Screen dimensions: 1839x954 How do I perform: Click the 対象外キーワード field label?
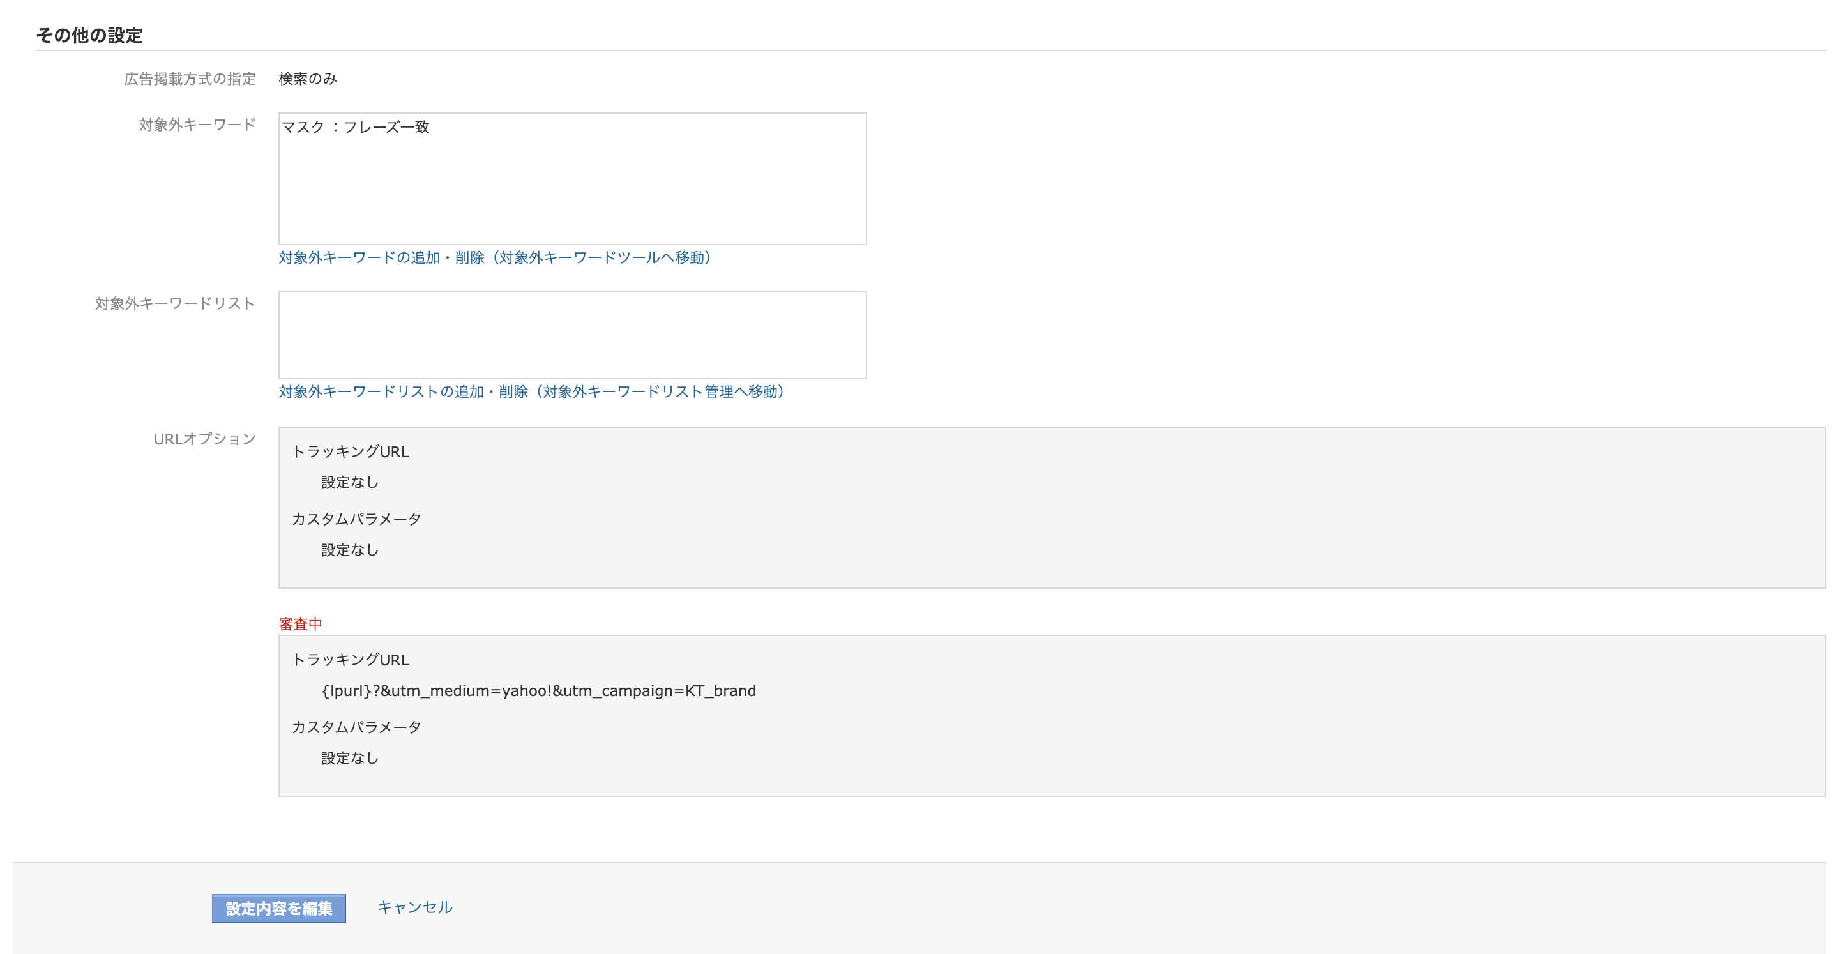[x=197, y=125]
